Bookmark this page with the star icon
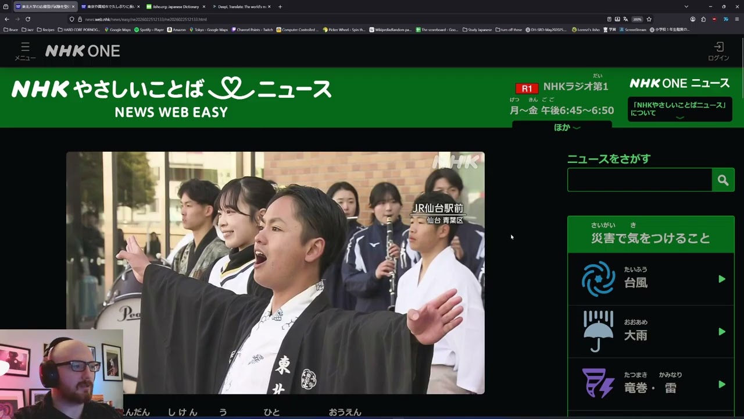 click(x=649, y=19)
